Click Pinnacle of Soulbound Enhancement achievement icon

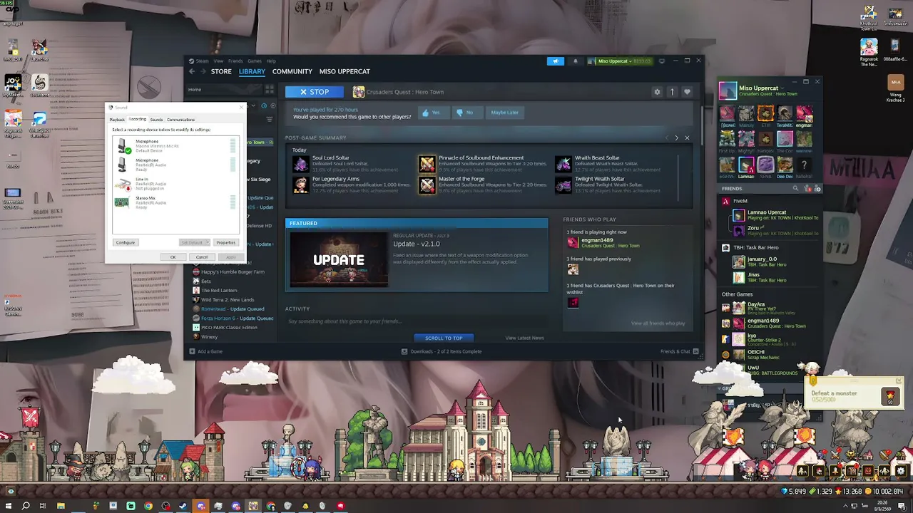(427, 164)
